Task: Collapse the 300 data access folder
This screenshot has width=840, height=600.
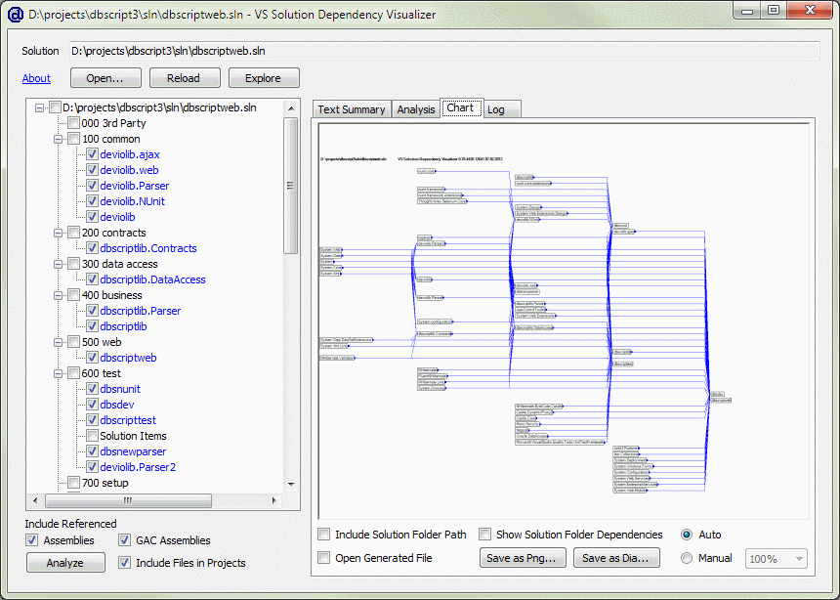Action: (x=58, y=265)
